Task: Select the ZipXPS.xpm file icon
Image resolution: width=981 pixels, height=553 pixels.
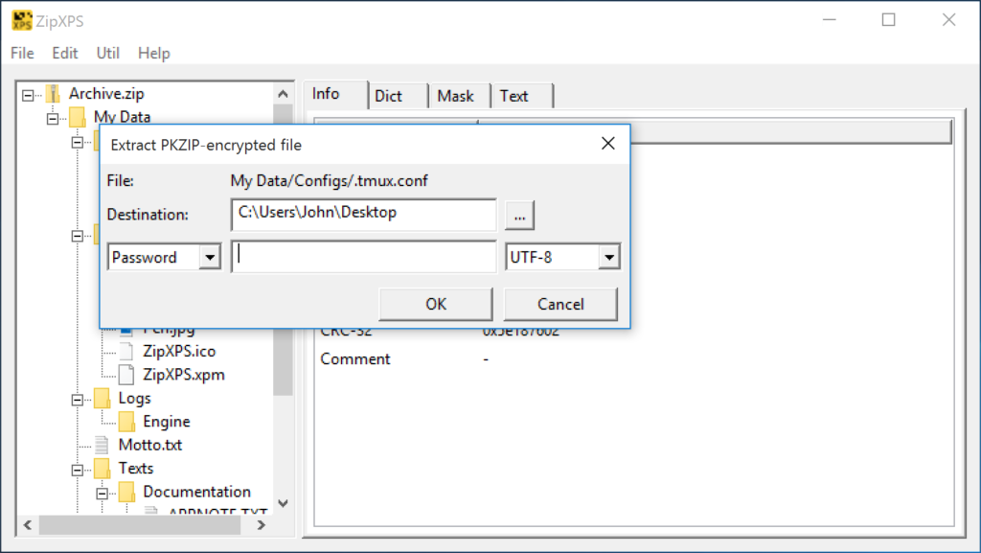Action: [x=125, y=374]
